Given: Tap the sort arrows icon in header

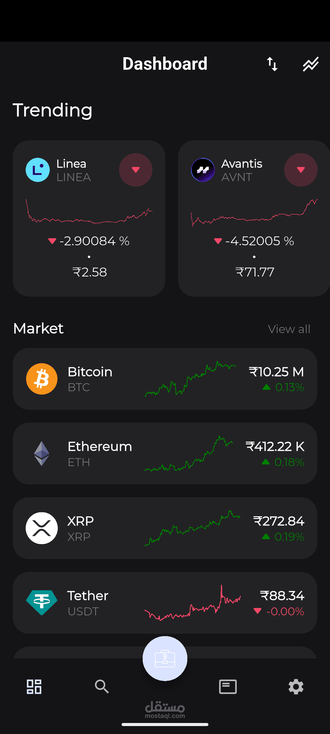Looking at the screenshot, I should (x=272, y=64).
